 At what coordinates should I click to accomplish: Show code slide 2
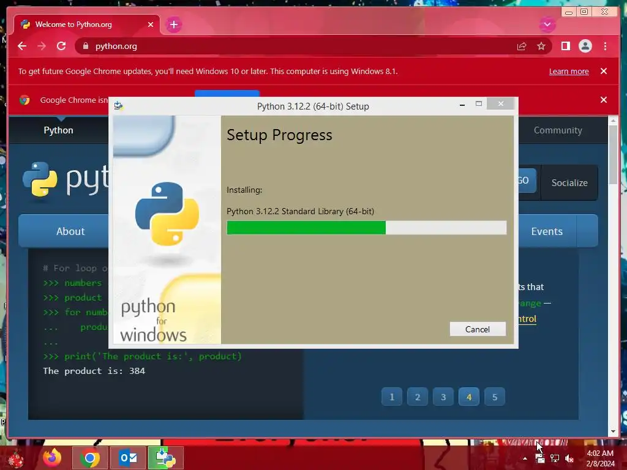point(418,397)
